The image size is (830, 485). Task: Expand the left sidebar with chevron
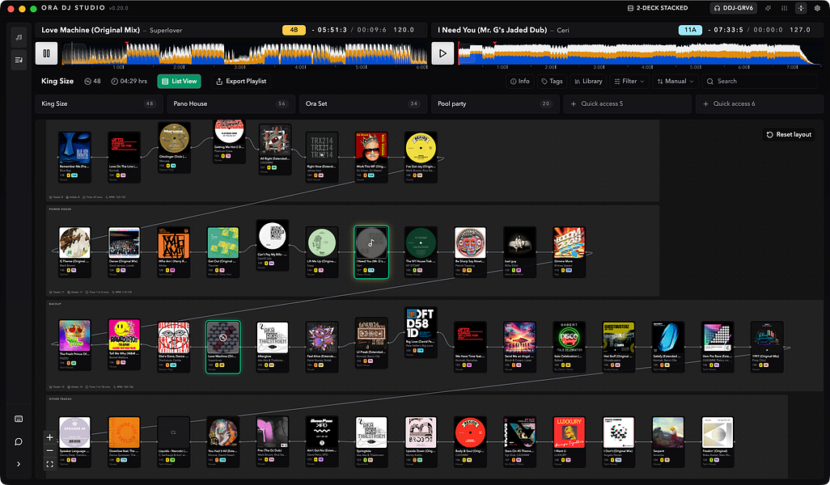click(19, 464)
